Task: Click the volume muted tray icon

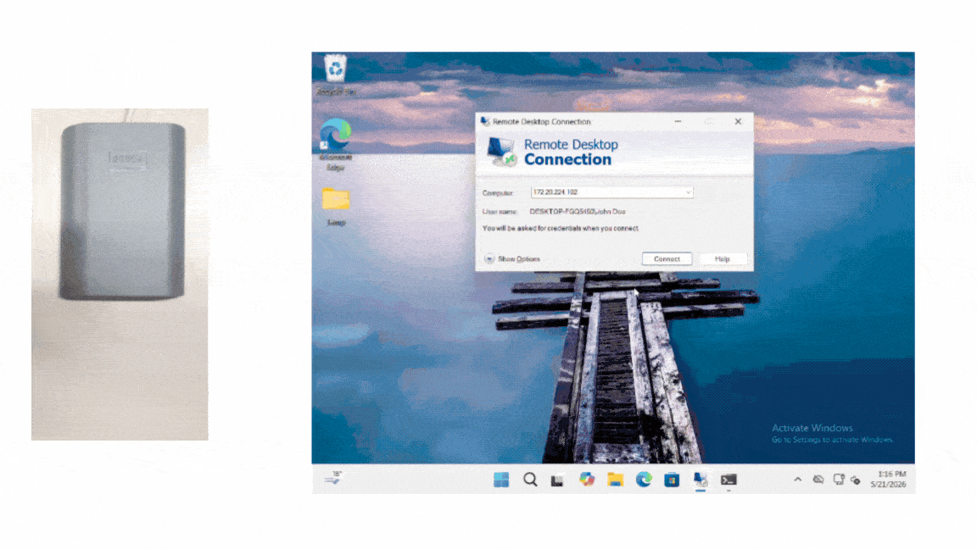Action: pos(856,480)
